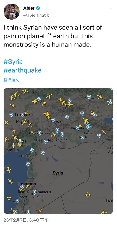This screenshot has height=225, width=117.
Task: Click the blue airplane near Şanlıurfa
Action: (57, 133)
